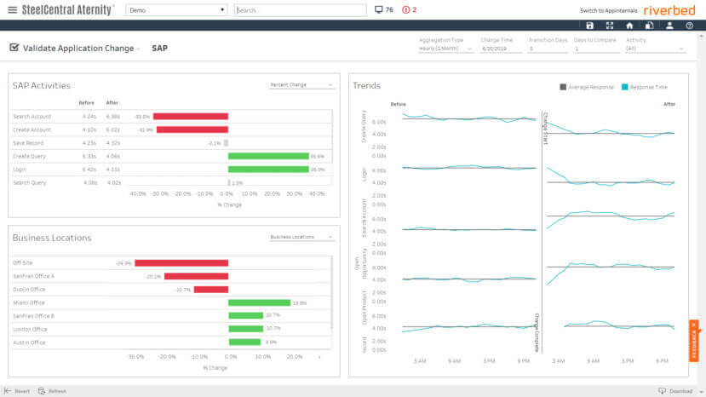Select the London Office green bar
This screenshot has height=397, width=706.
tap(246, 329)
